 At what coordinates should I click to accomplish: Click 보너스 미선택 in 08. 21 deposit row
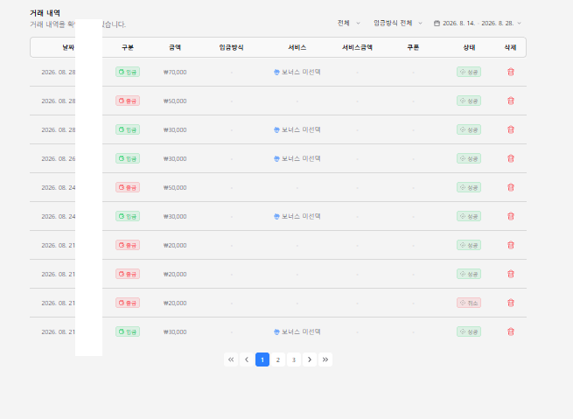coord(297,332)
